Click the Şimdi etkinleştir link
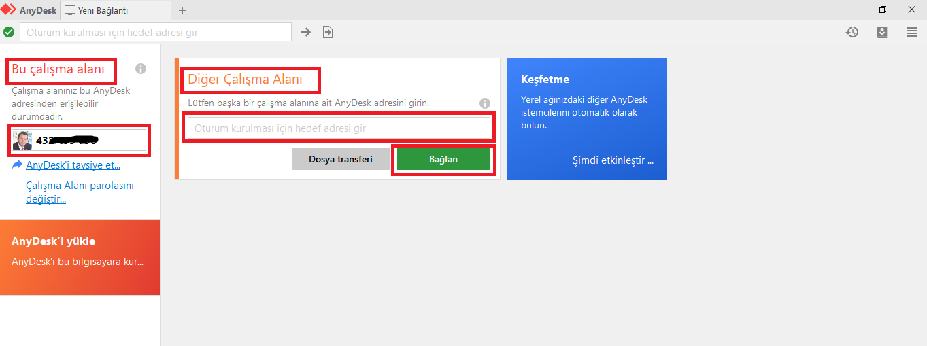Screen dimensions: 927x346 point(613,161)
